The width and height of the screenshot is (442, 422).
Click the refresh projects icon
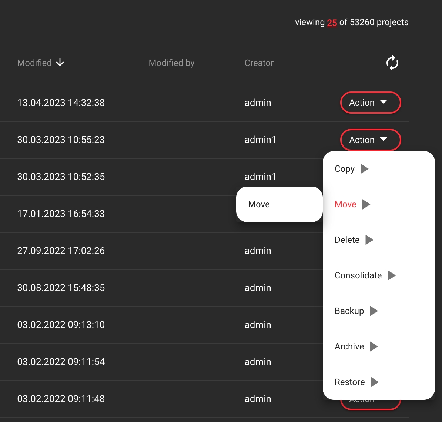[x=392, y=63]
